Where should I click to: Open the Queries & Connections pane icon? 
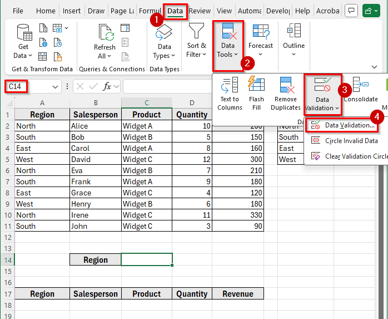(125, 28)
